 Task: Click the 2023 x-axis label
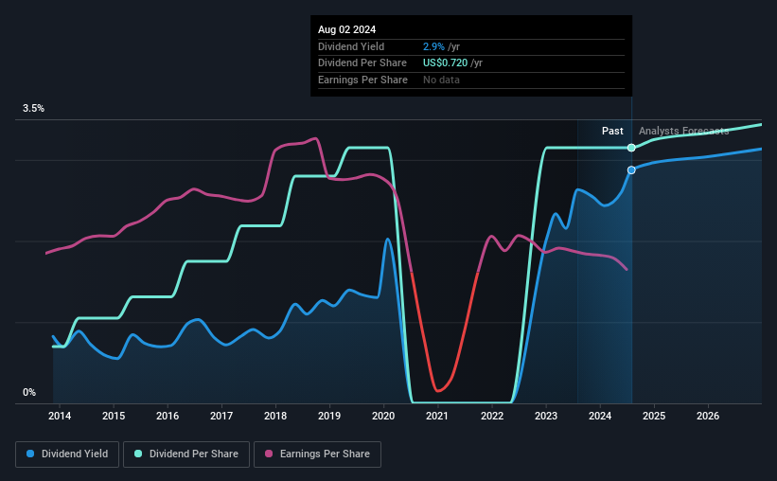click(x=545, y=416)
